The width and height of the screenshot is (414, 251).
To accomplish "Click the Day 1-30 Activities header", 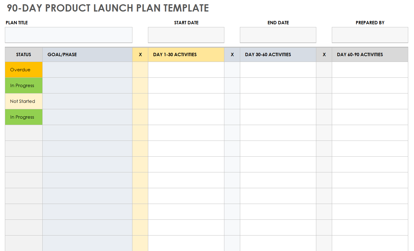I will tap(186, 55).
